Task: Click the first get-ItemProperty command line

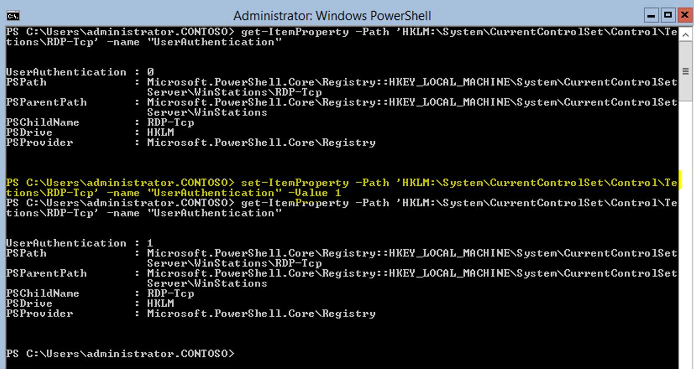Action: [x=315, y=32]
